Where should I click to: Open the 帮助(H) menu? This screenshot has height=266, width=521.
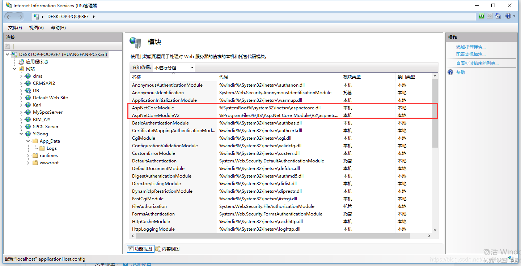click(x=58, y=28)
